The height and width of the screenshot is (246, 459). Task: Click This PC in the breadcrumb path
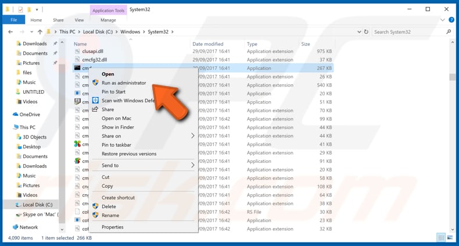[67, 31]
